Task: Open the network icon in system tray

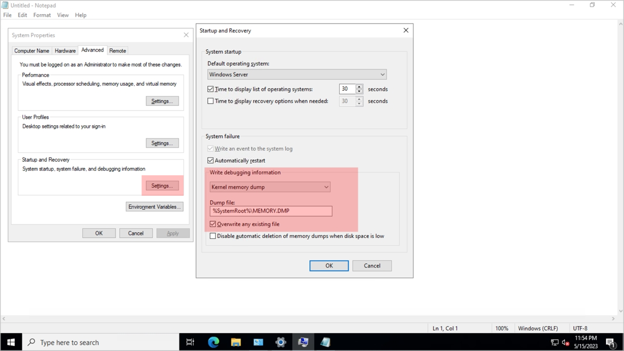Action: point(555,342)
